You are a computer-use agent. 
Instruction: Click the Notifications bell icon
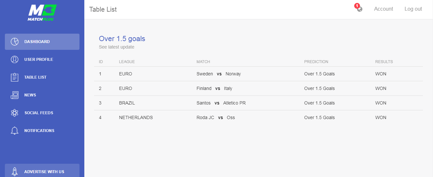click(x=15, y=131)
